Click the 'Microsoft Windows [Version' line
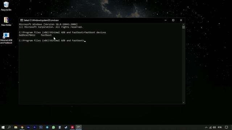 click(x=48, y=24)
